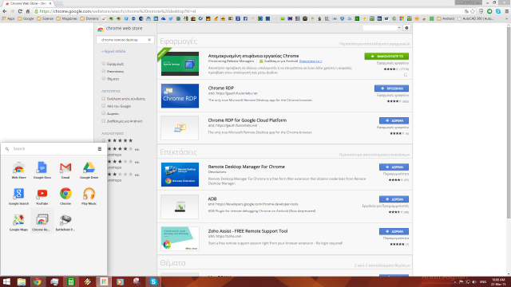
Task: Click blue add button for Chrome RDP
Action: click(x=391, y=88)
